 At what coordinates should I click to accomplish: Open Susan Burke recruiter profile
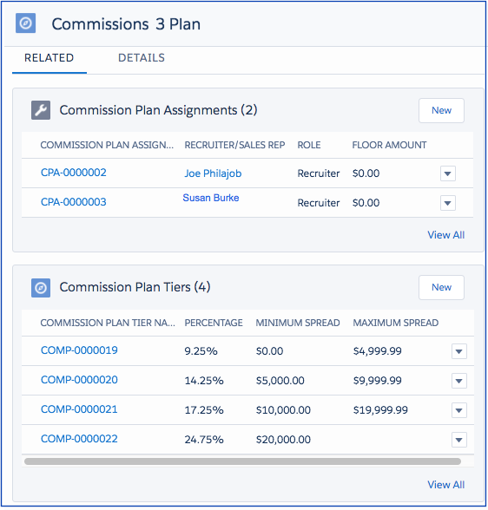click(211, 198)
